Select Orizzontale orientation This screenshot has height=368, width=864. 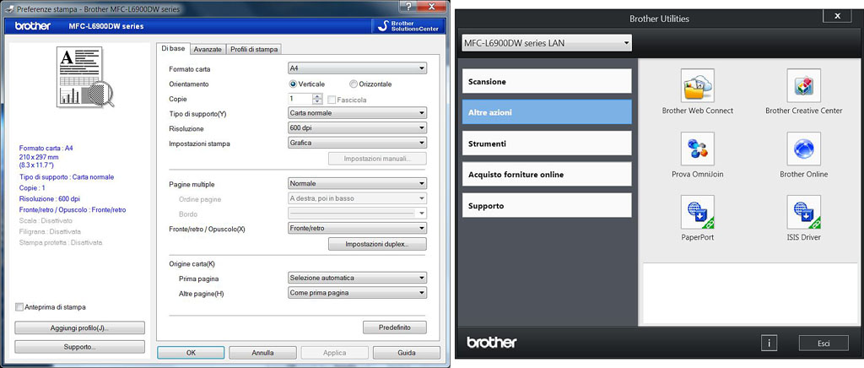coord(354,84)
